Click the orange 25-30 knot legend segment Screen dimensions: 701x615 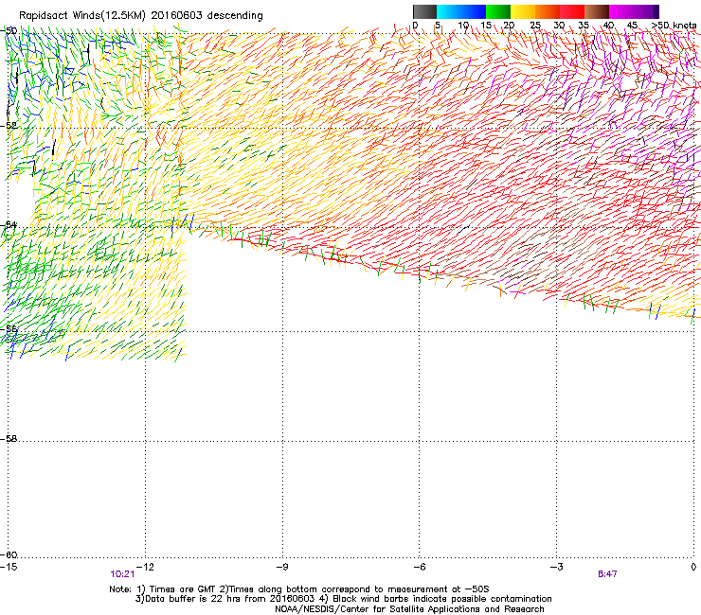click(548, 11)
